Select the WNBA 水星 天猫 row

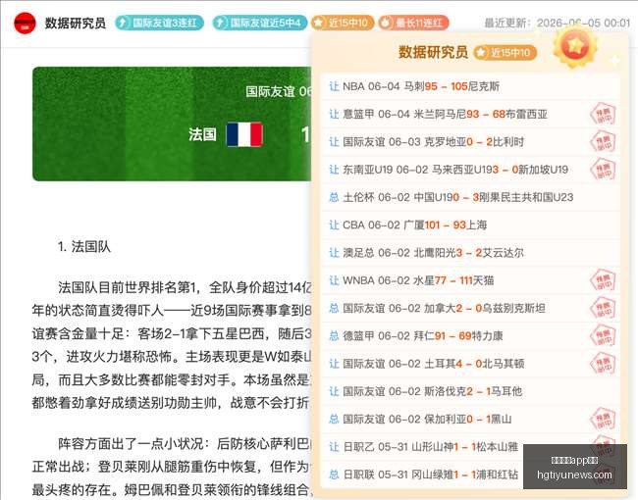pos(470,280)
